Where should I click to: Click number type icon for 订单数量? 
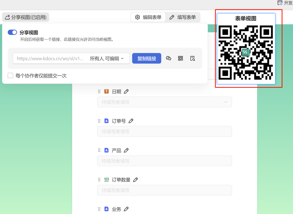[x=106, y=179]
